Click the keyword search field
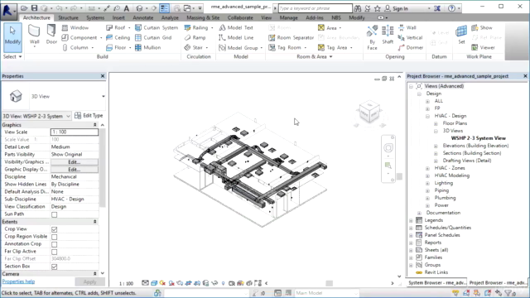 [315, 8]
